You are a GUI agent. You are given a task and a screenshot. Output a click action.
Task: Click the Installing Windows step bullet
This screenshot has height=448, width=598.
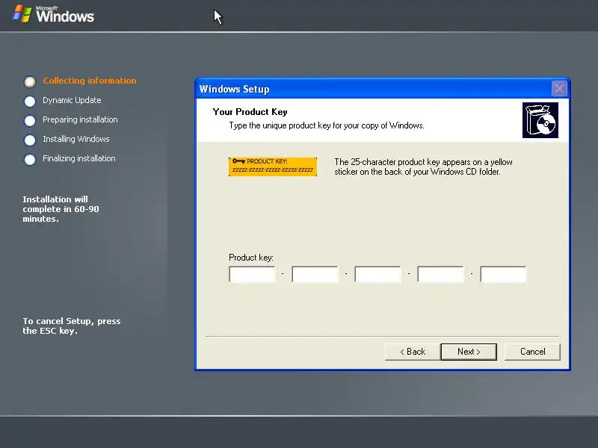(x=30, y=140)
